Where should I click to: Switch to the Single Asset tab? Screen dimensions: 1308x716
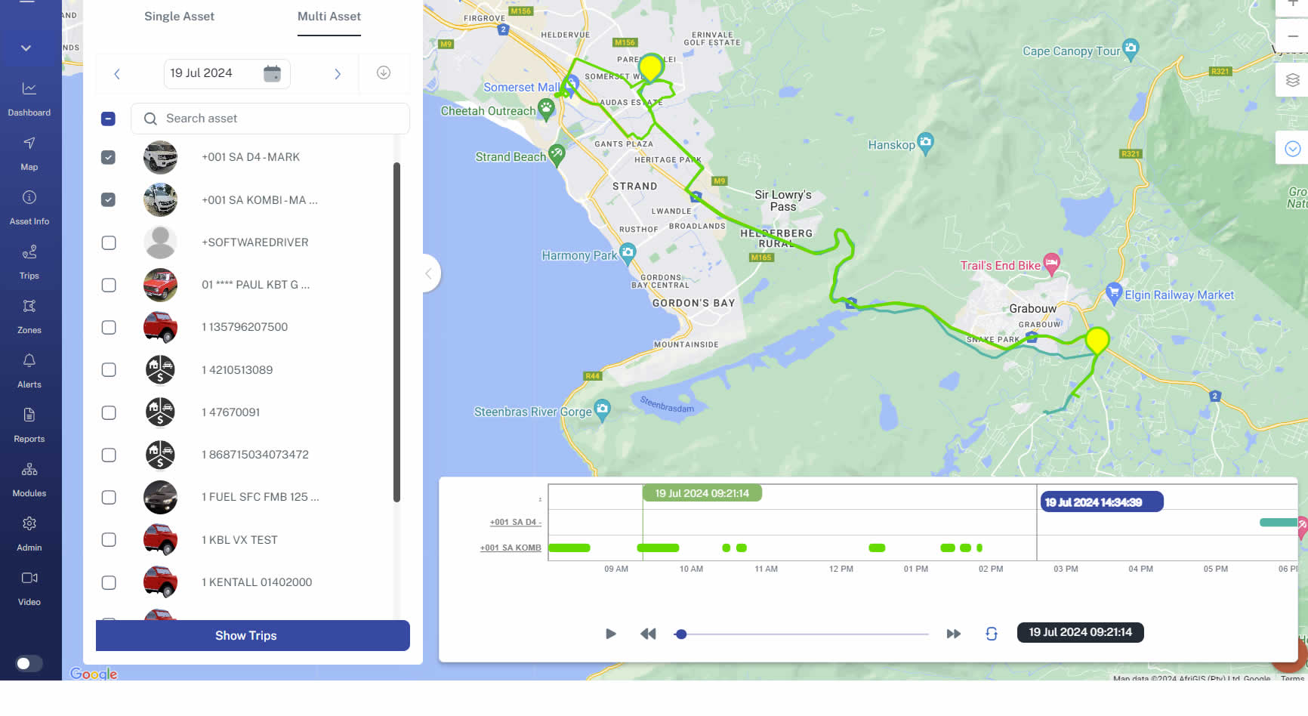pos(179,16)
